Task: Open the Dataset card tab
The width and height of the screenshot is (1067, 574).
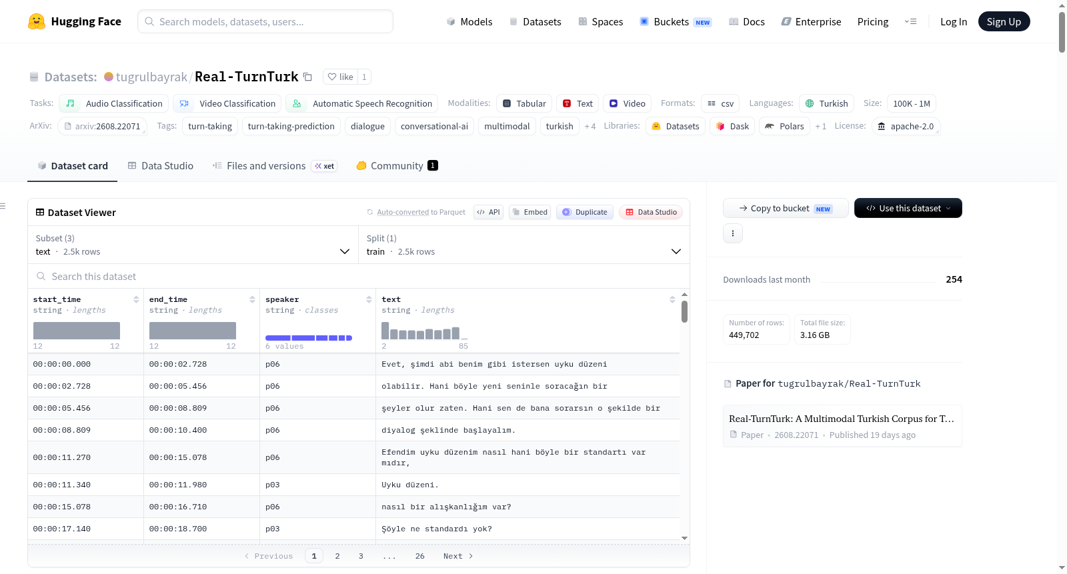Action: (73, 166)
